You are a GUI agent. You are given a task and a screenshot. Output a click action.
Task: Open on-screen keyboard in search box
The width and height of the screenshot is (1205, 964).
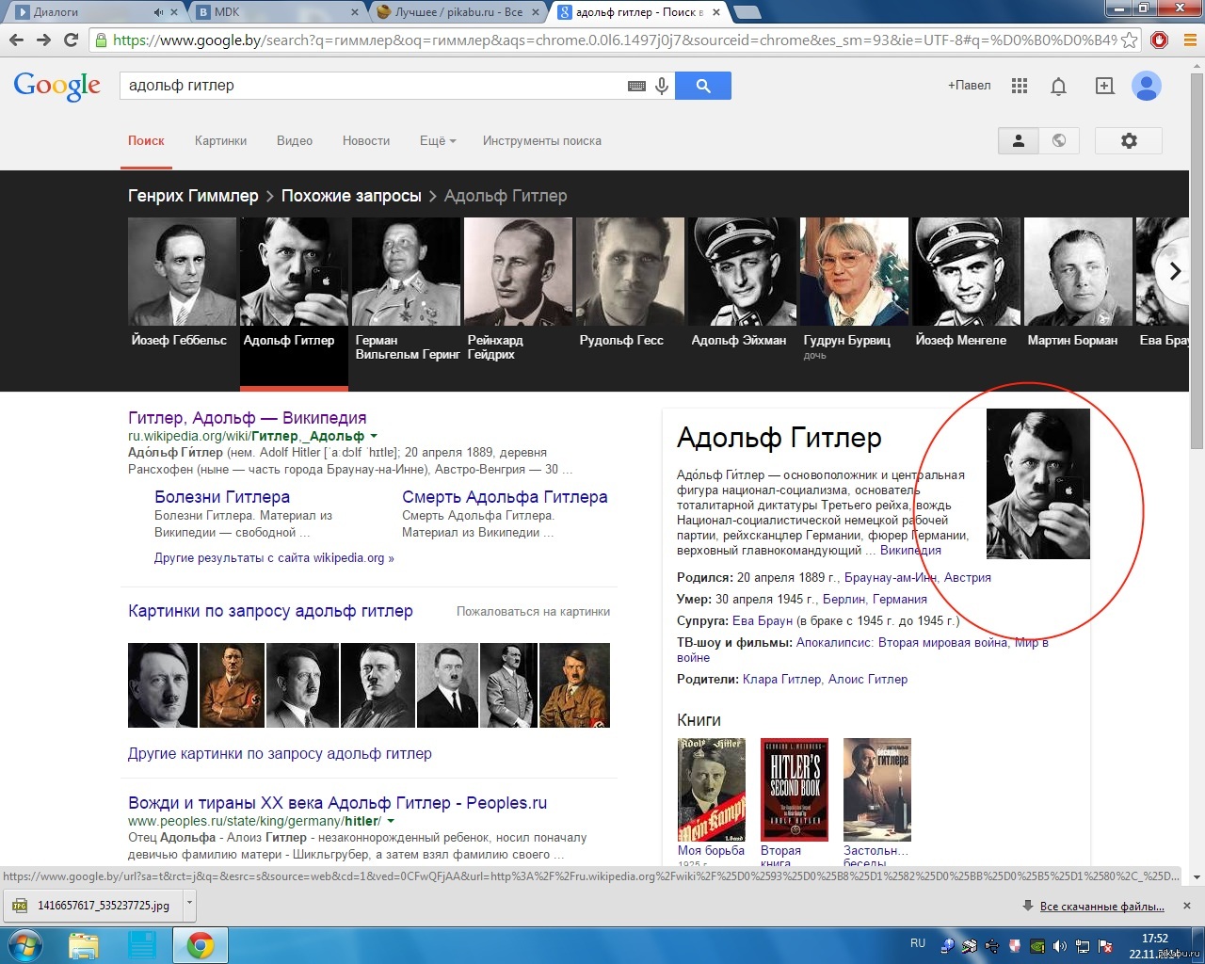[x=636, y=86]
